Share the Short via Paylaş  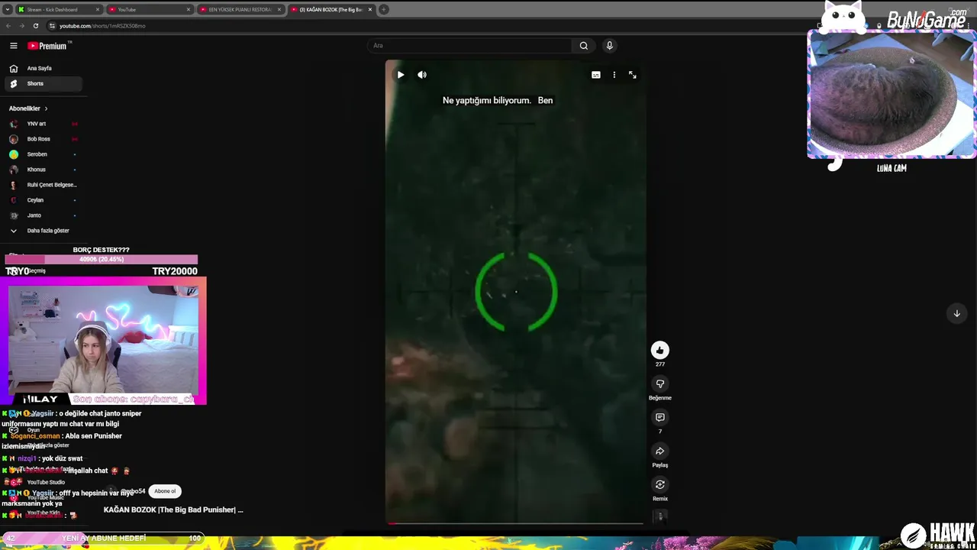[x=660, y=451]
